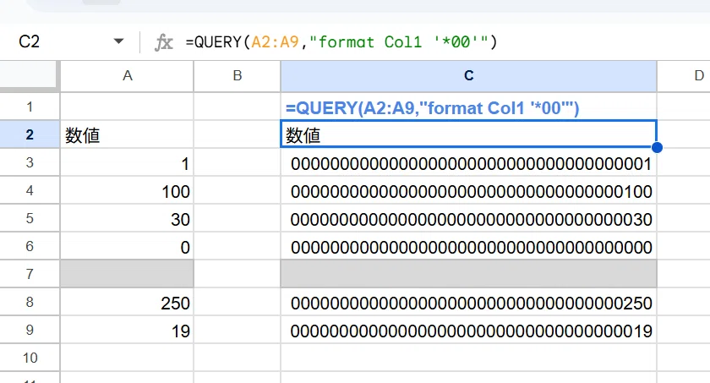Click gray empty cell A7

pyautogui.click(x=128, y=274)
